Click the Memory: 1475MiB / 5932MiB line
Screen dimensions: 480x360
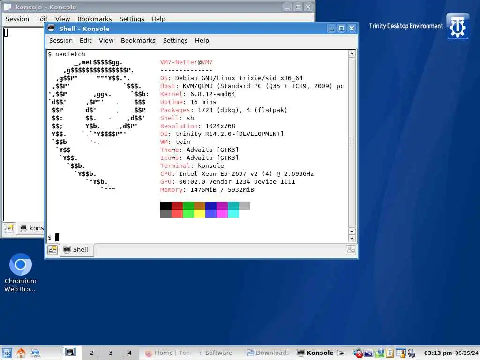pos(207,189)
